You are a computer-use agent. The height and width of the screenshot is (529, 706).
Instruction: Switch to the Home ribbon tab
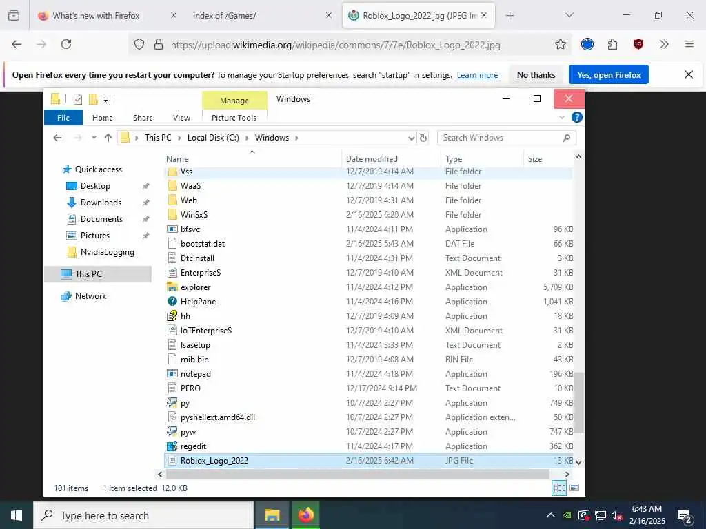[103, 117]
